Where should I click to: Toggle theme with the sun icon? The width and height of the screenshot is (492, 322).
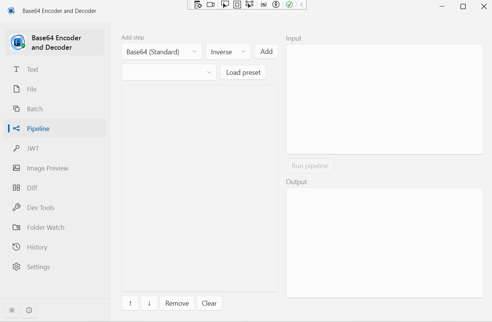point(12,310)
